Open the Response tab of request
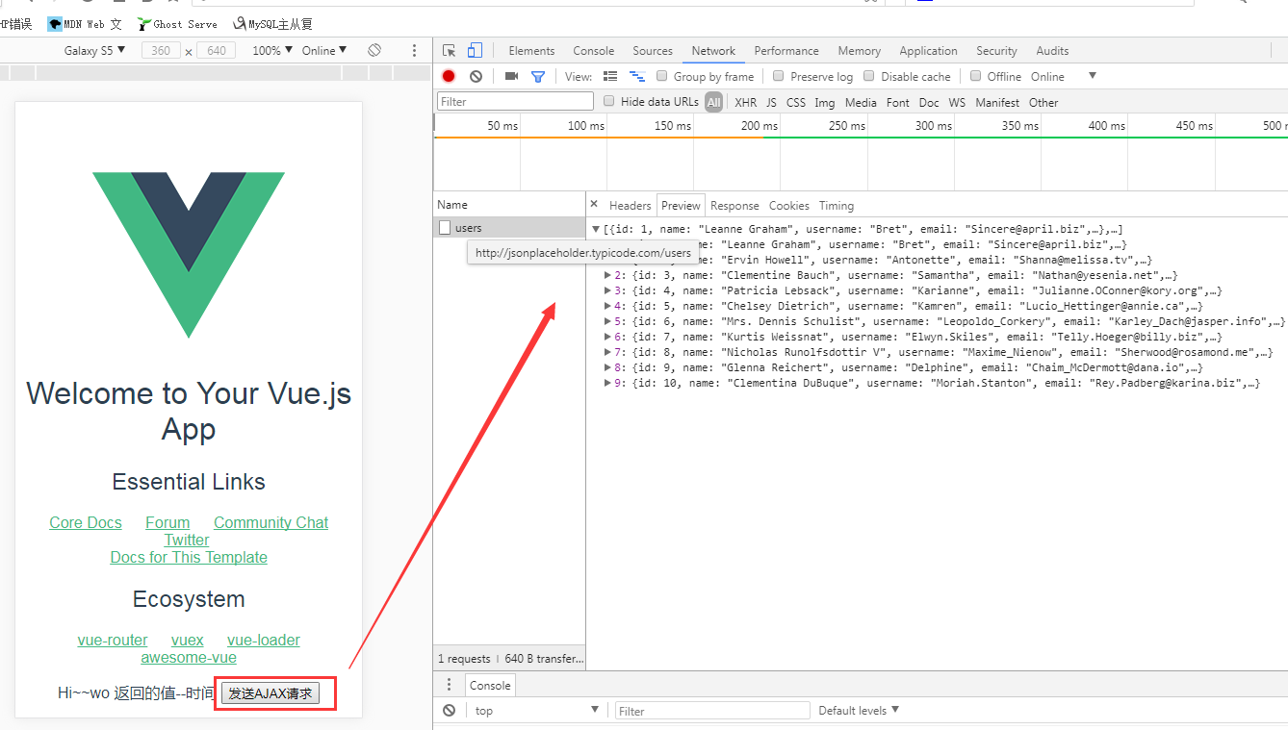 pyautogui.click(x=734, y=205)
